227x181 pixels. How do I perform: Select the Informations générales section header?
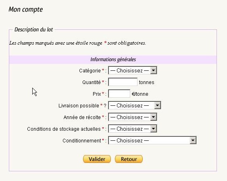(113, 60)
